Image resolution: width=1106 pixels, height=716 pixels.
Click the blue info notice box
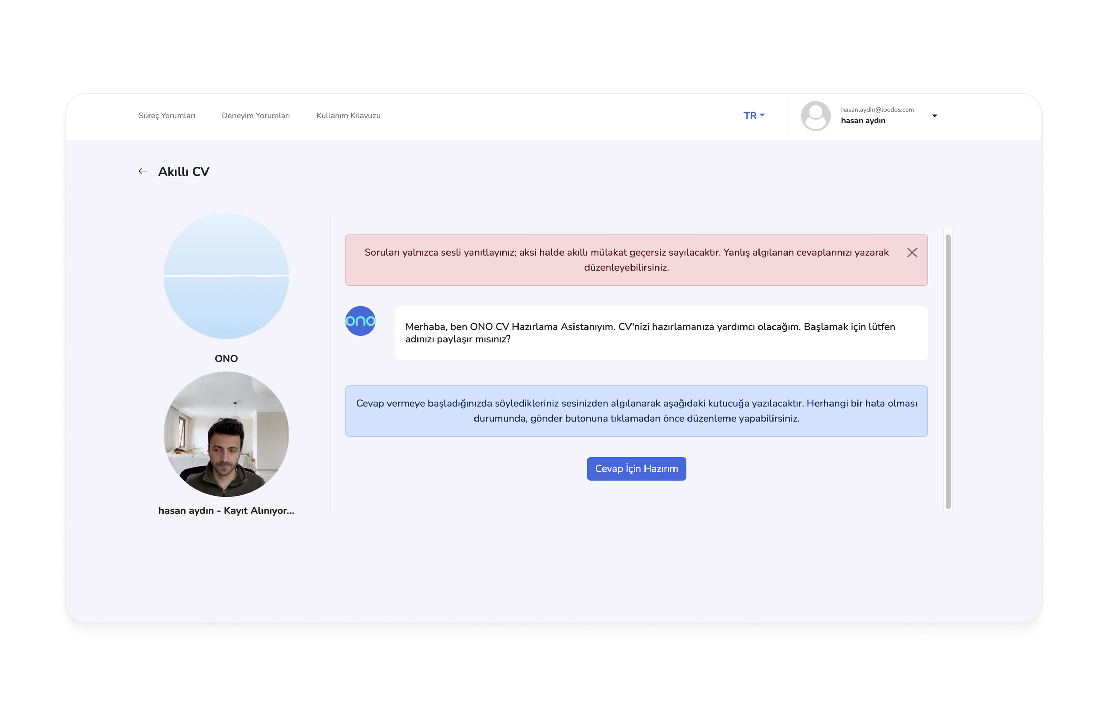click(636, 411)
